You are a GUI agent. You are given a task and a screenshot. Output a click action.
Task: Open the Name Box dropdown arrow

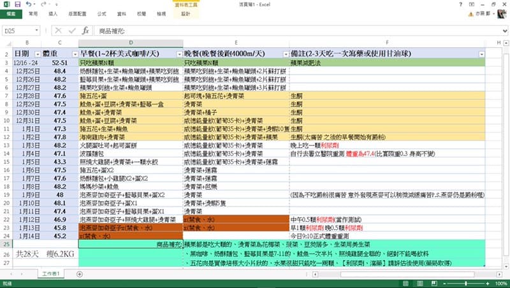point(37,31)
